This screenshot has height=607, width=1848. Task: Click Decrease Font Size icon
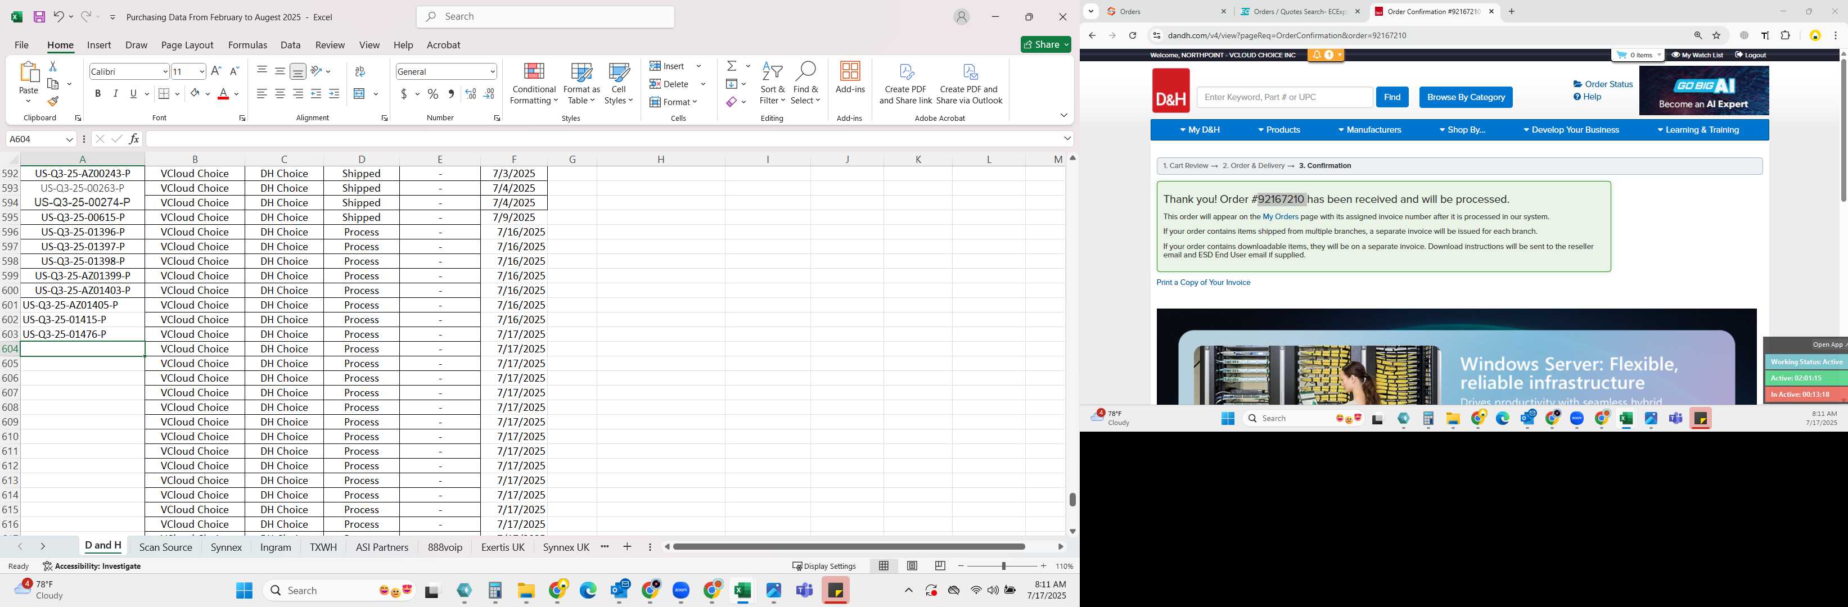coord(234,71)
